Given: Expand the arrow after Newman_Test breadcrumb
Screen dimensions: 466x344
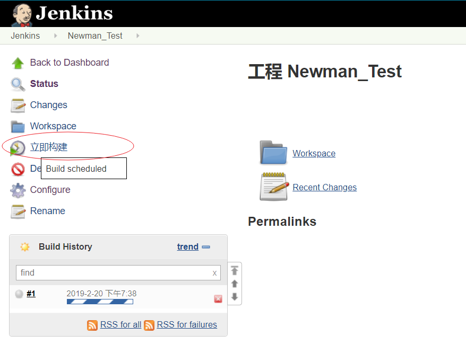Looking at the screenshot, I should tap(137, 36).
